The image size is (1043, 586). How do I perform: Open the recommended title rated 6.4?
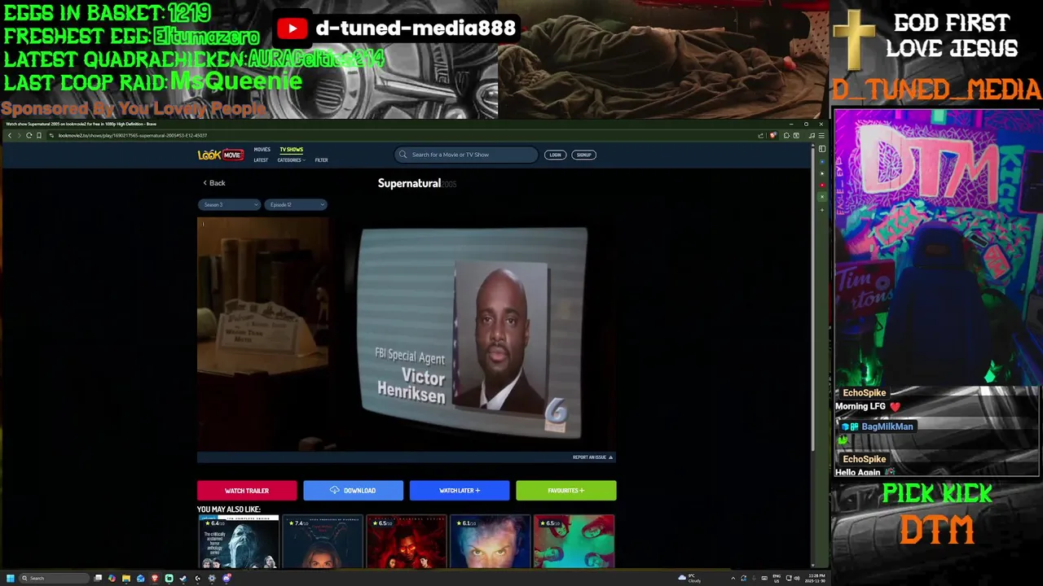(x=239, y=541)
